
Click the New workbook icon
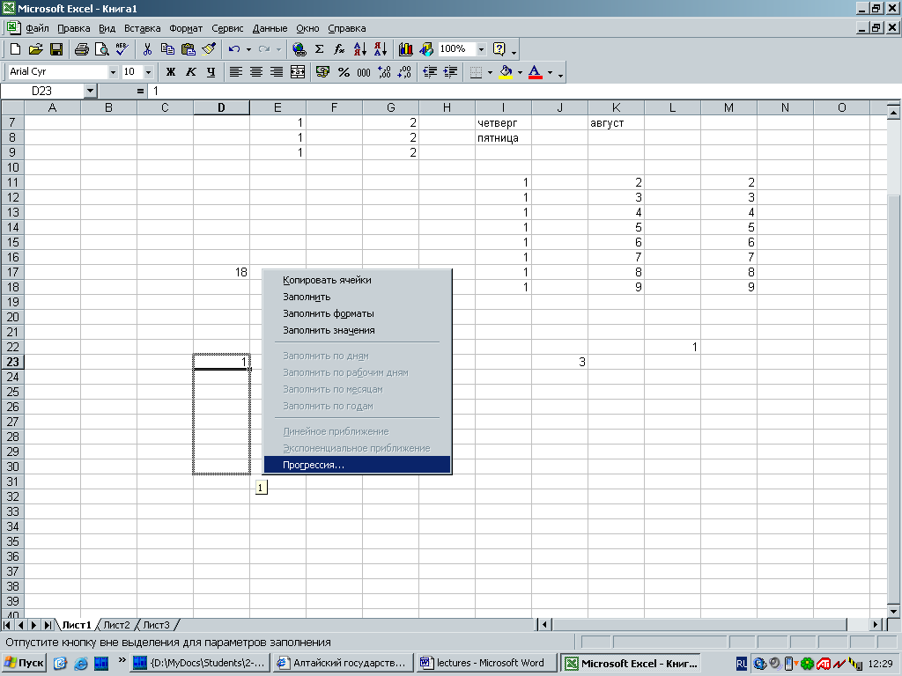(16, 49)
